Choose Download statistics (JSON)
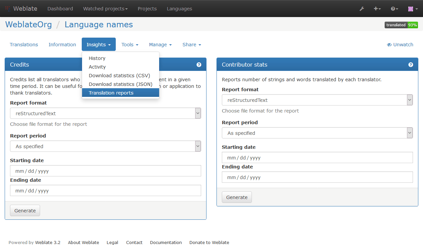The image size is (423, 249). coord(120,84)
